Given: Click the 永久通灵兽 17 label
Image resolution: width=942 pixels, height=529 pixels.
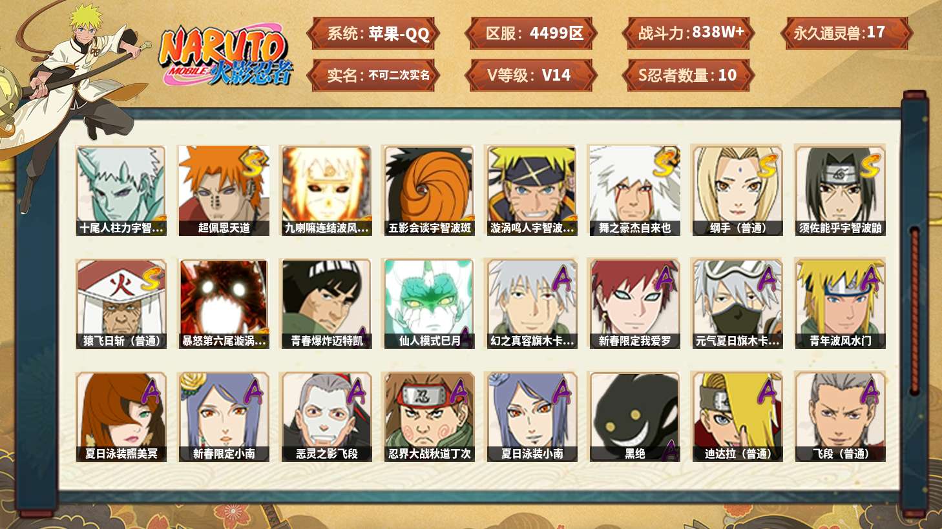Looking at the screenshot, I should click(845, 33).
